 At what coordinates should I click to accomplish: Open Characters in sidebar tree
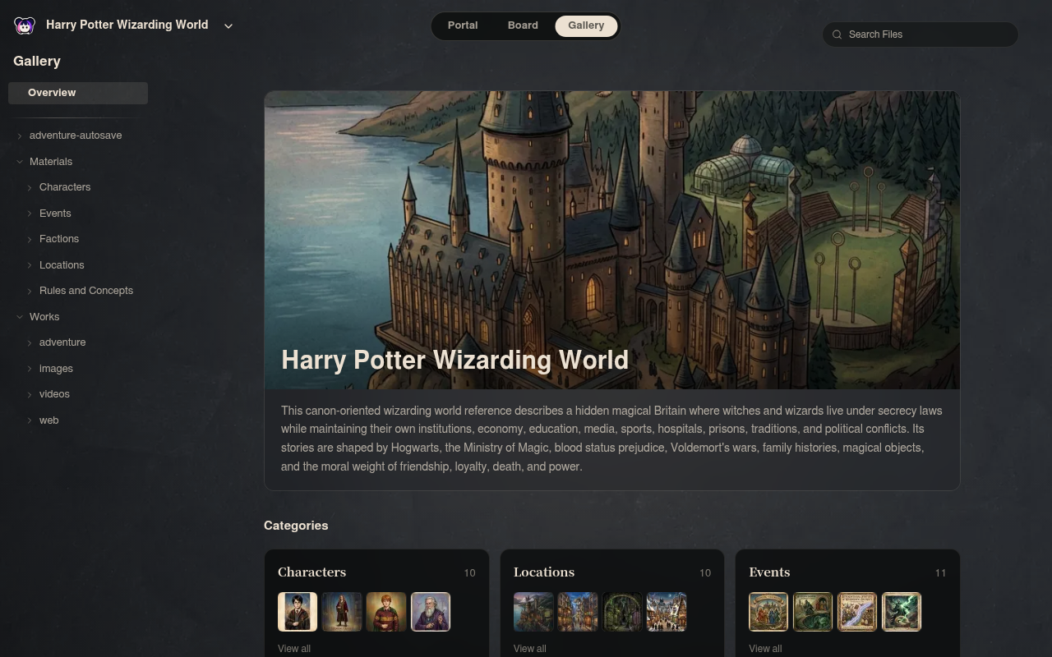click(65, 187)
